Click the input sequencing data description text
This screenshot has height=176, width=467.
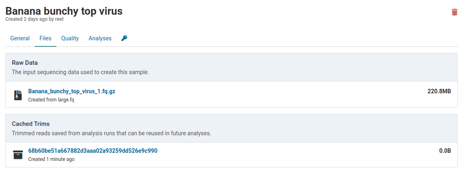pos(80,72)
